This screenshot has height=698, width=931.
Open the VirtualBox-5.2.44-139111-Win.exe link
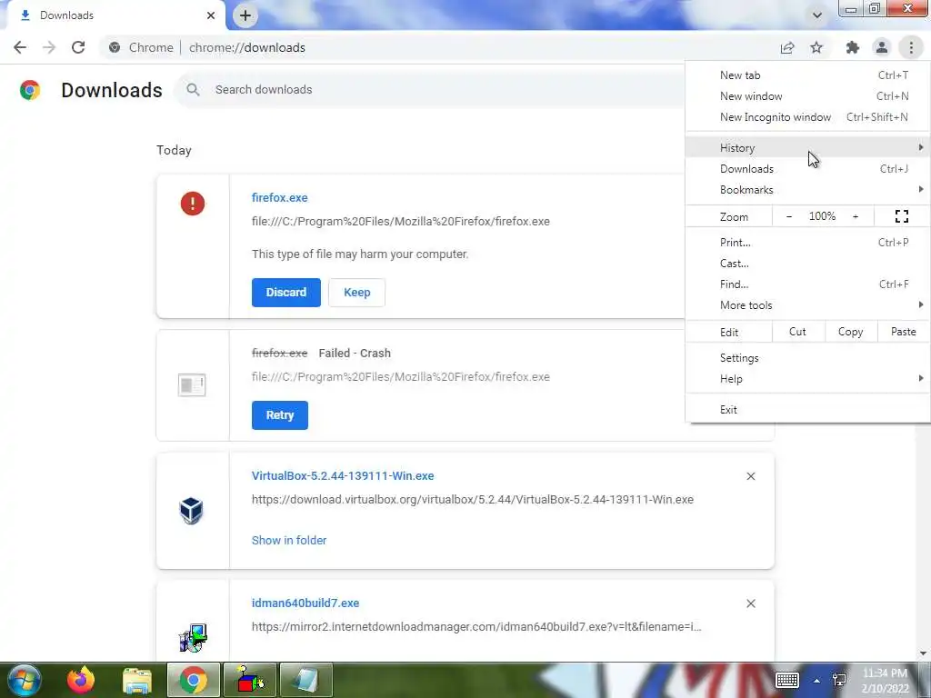pyautogui.click(x=343, y=476)
